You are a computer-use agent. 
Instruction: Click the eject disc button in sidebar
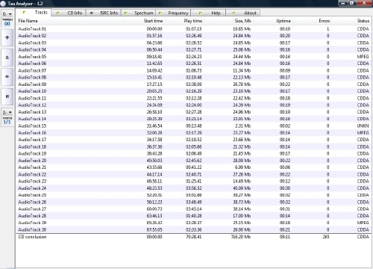point(7,58)
